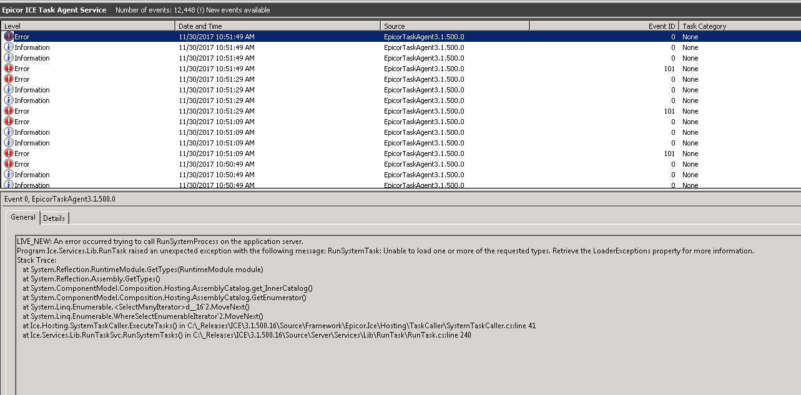801x395 pixels.
Task: Sort by the Date and Time column header
Action: [278, 26]
